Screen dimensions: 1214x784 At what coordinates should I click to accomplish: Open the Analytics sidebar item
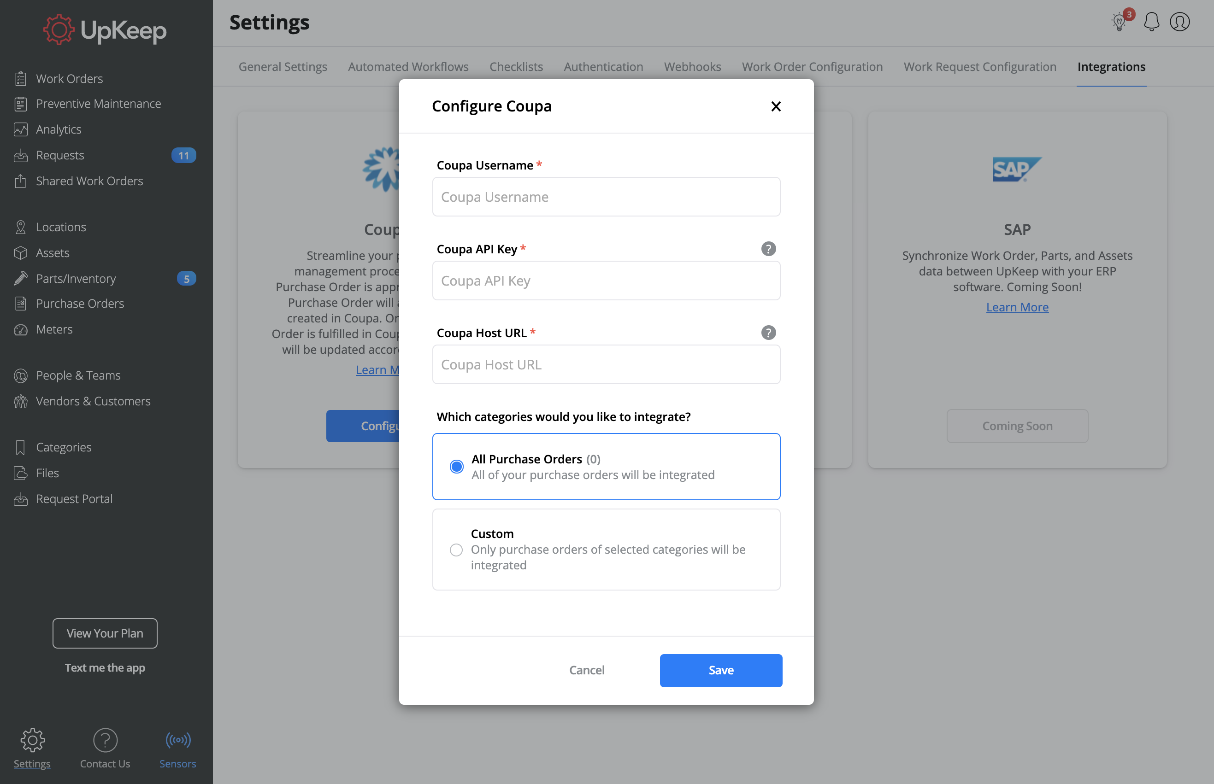click(59, 129)
